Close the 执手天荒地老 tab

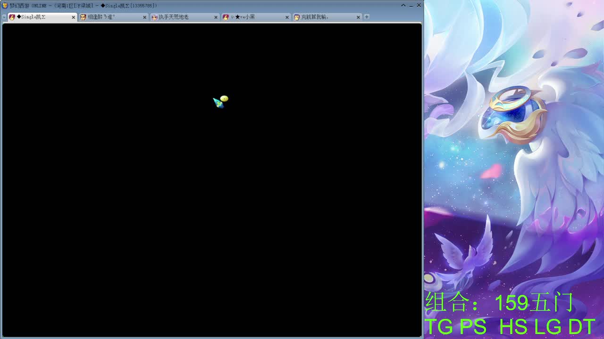(216, 17)
